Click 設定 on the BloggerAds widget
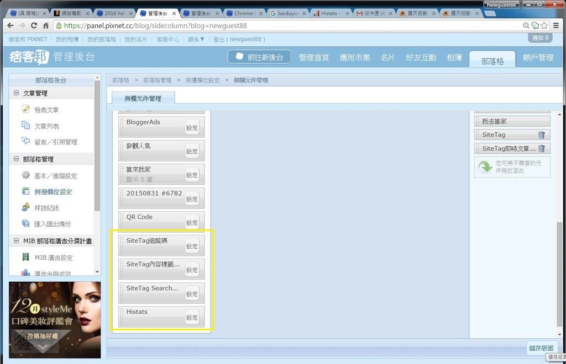The height and width of the screenshot is (364, 566). [x=192, y=128]
